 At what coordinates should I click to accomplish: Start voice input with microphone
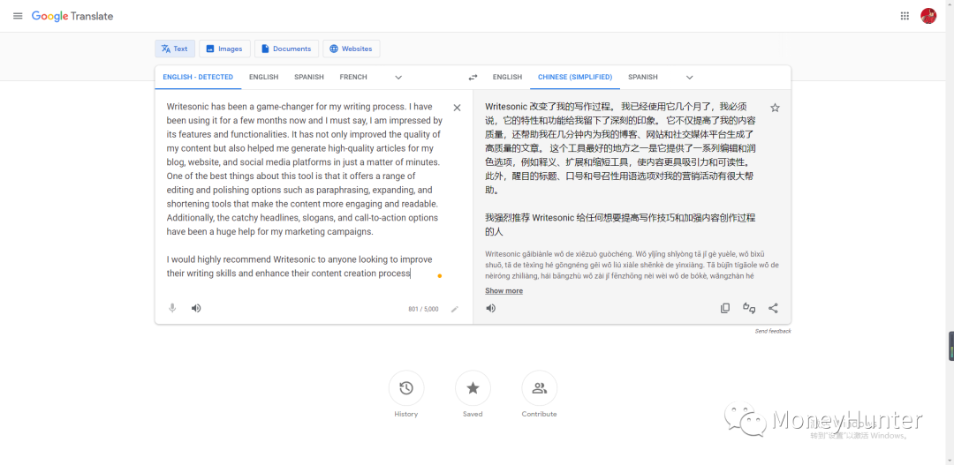pos(172,308)
